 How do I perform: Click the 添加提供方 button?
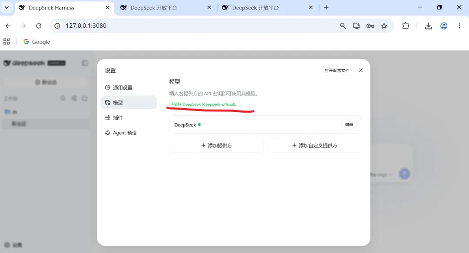coord(217,145)
